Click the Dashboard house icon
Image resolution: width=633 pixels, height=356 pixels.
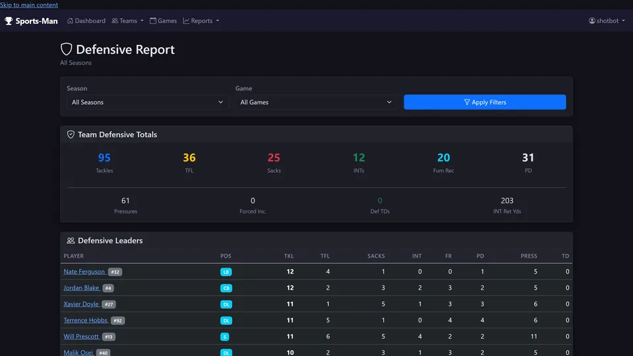(71, 20)
